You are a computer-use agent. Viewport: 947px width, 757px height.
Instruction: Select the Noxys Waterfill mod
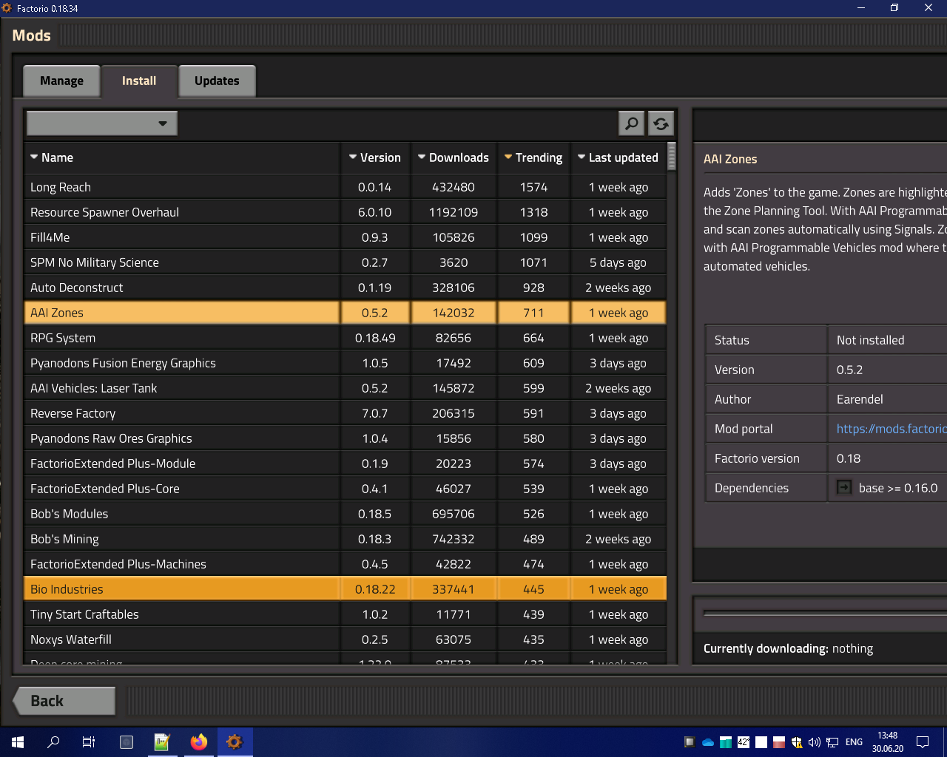(x=346, y=639)
